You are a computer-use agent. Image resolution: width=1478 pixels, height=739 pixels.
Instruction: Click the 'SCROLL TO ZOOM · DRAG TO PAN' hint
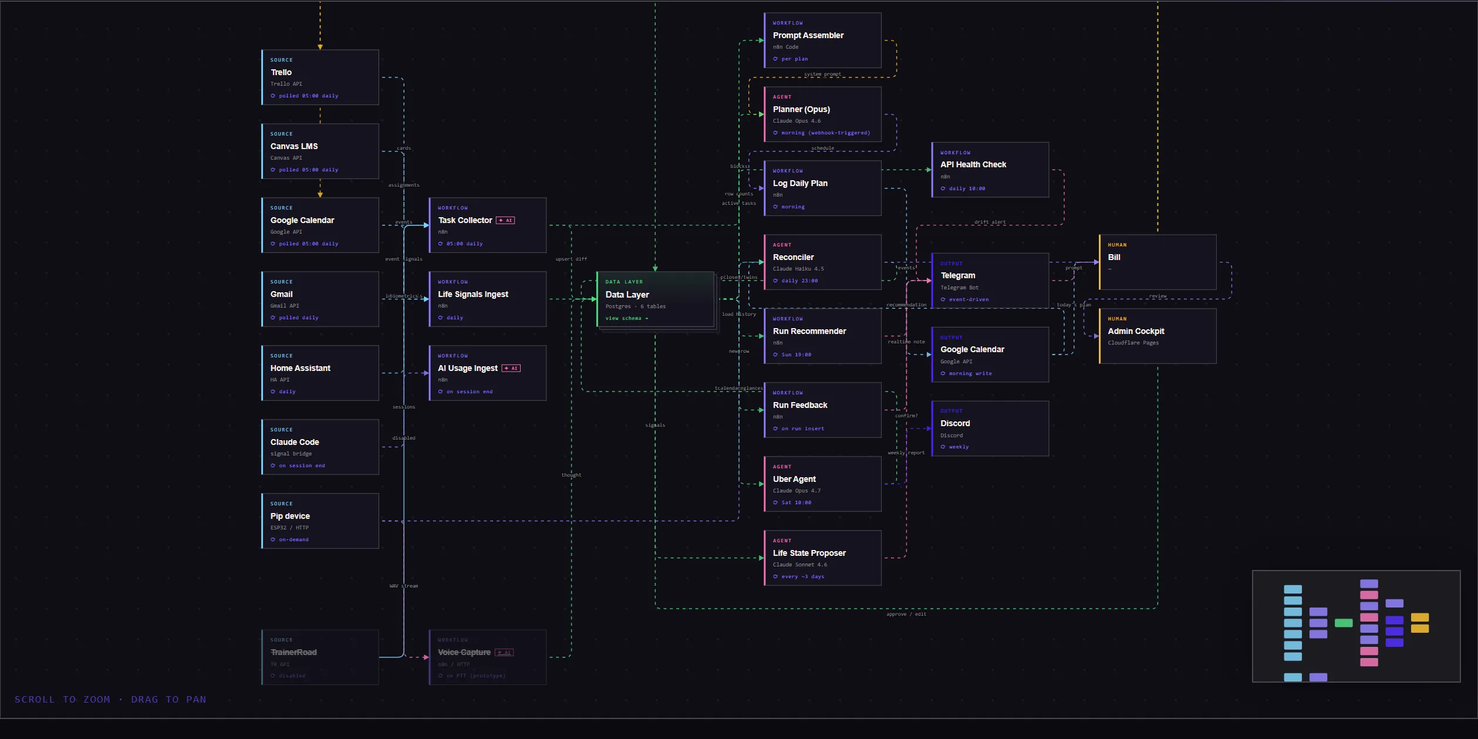point(110,700)
